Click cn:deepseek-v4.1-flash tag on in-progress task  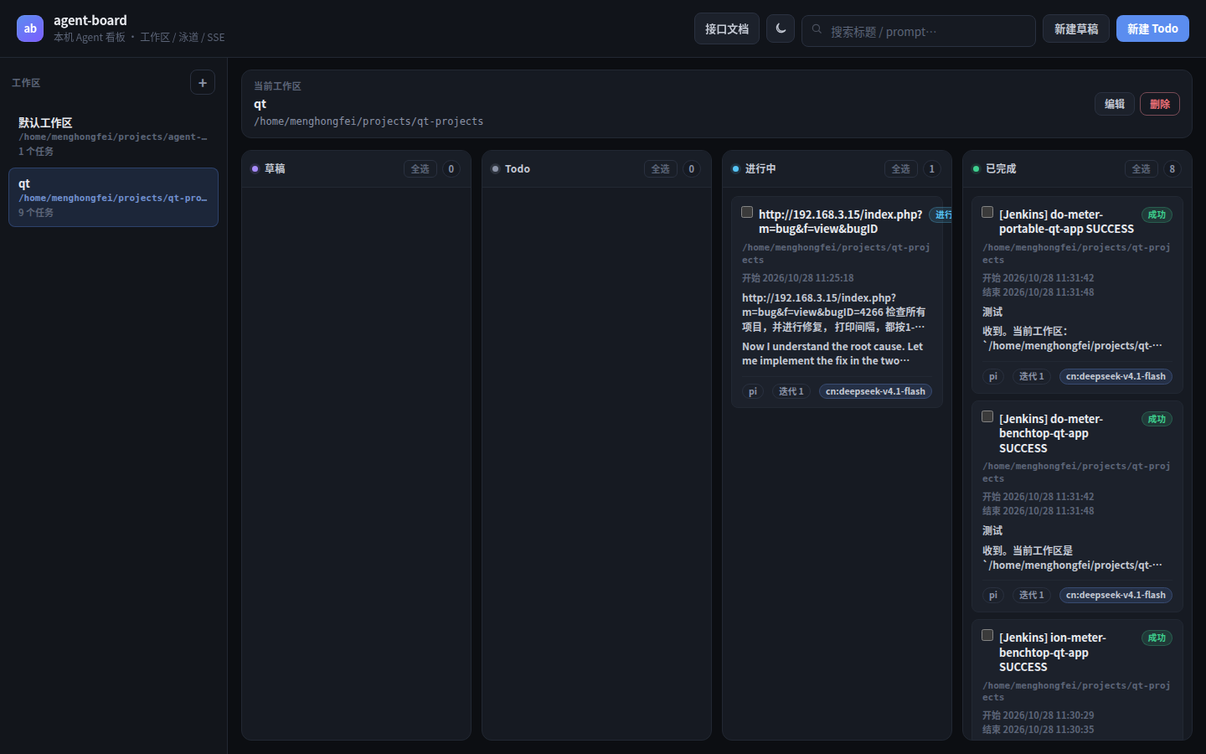875,391
